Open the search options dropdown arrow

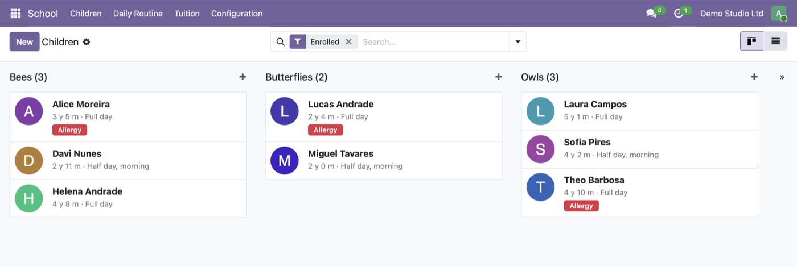(x=517, y=41)
